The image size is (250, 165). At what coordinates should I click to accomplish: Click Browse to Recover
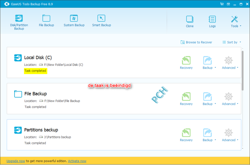(196, 42)
